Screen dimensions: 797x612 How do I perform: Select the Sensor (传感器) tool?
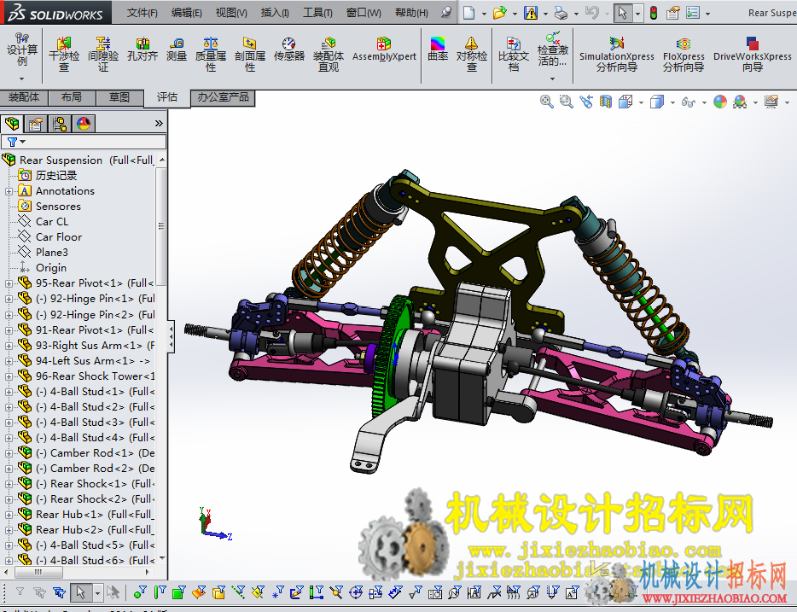coord(288,50)
